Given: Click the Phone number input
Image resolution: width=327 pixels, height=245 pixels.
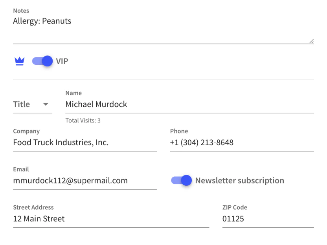Looking at the screenshot, I should point(242,143).
